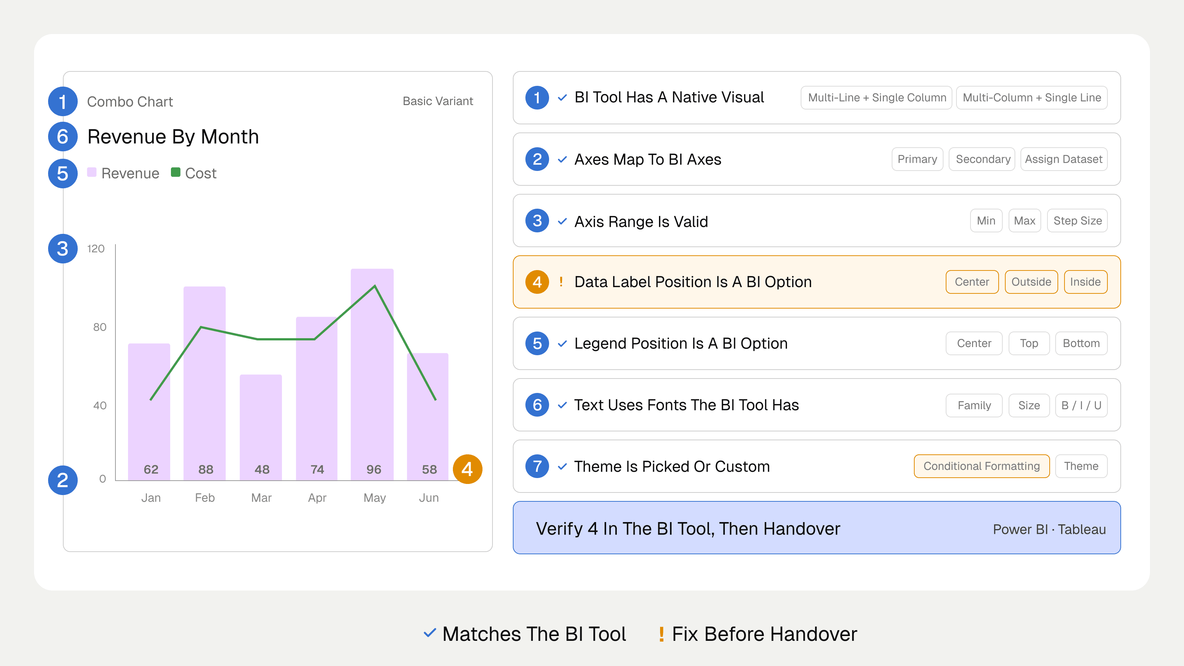Click the B / I / U chip

click(x=1082, y=406)
